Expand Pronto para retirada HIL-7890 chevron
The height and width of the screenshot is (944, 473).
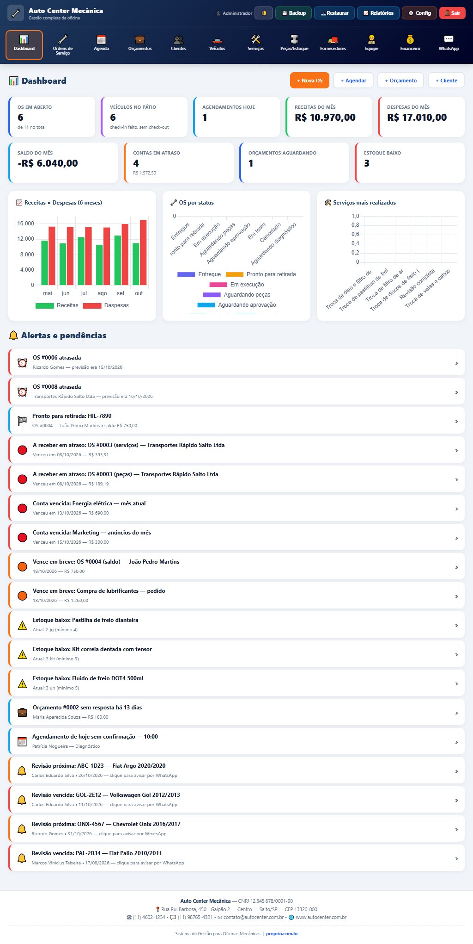pos(456,422)
